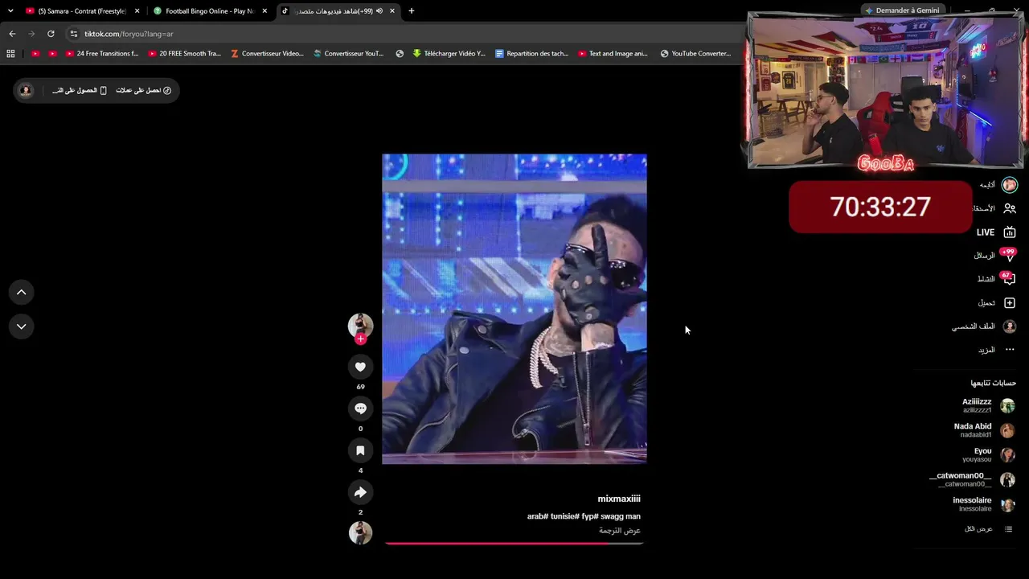Open followed account __catwoman00__

click(x=972, y=479)
